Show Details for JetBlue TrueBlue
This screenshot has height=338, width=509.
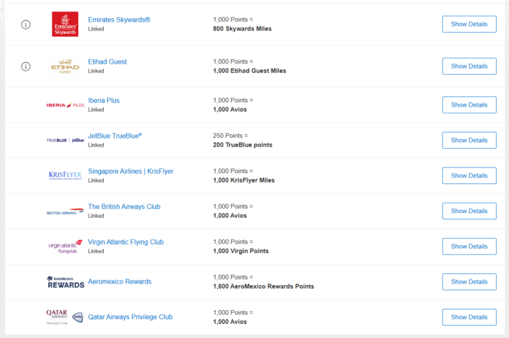point(469,140)
